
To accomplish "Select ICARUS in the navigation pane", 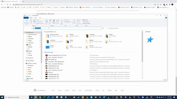I will (x=30, y=41).
